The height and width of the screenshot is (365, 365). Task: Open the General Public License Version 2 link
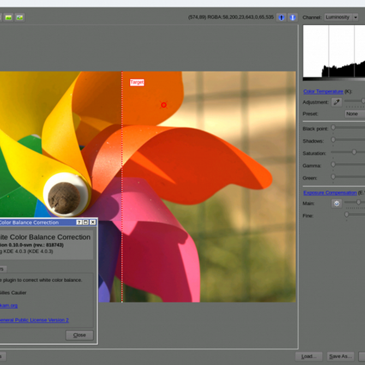(34, 320)
